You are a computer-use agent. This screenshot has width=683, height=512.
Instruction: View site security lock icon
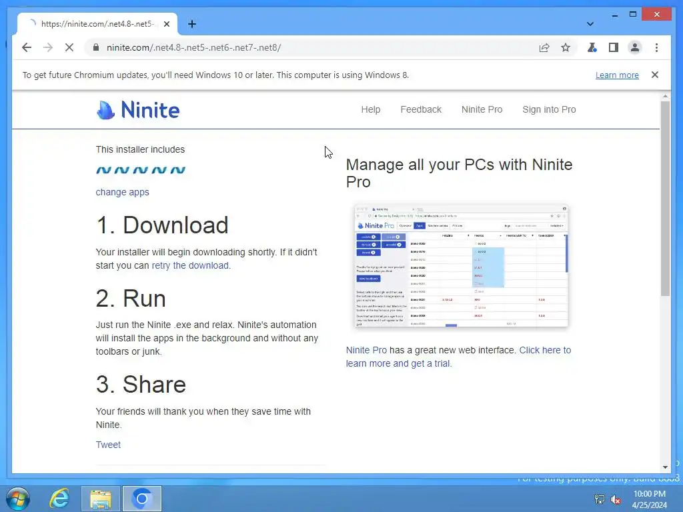pyautogui.click(x=96, y=47)
